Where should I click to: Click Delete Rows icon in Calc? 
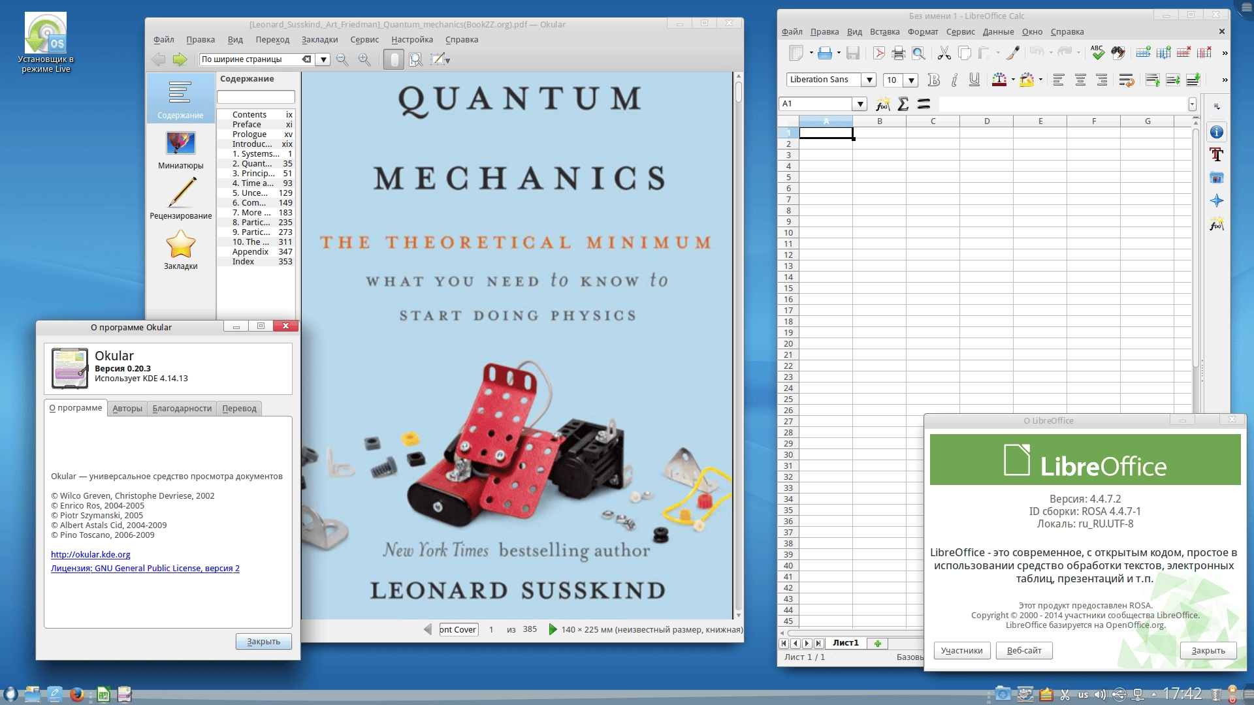pyautogui.click(x=1183, y=53)
